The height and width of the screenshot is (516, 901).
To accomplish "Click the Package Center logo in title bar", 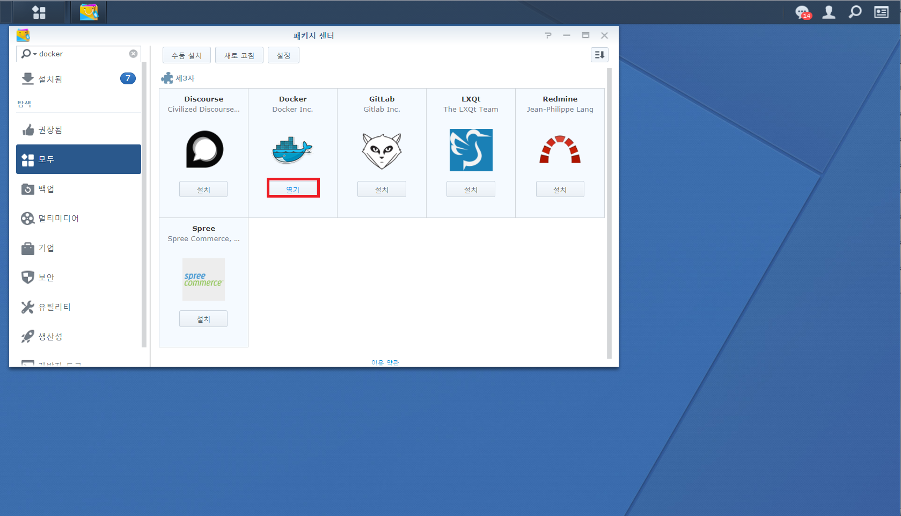I will pyautogui.click(x=23, y=35).
